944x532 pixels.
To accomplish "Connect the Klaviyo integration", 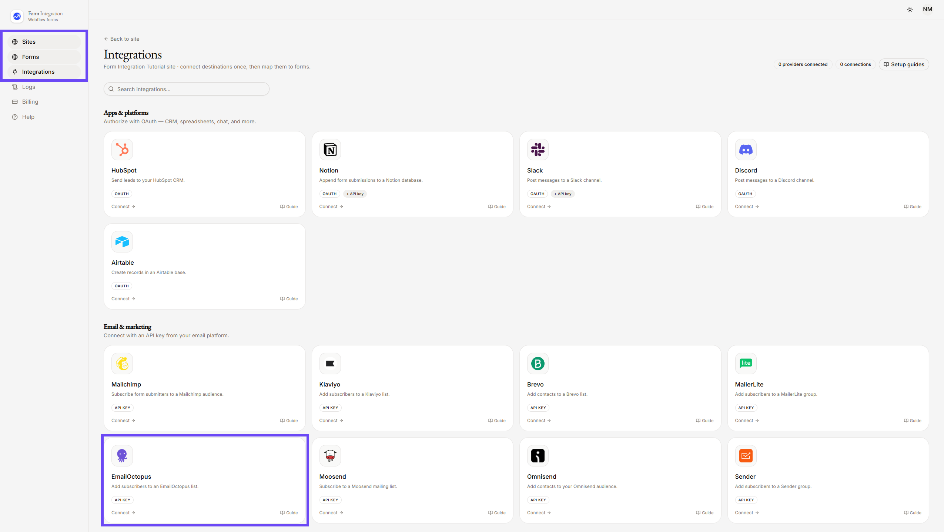I will point(331,421).
